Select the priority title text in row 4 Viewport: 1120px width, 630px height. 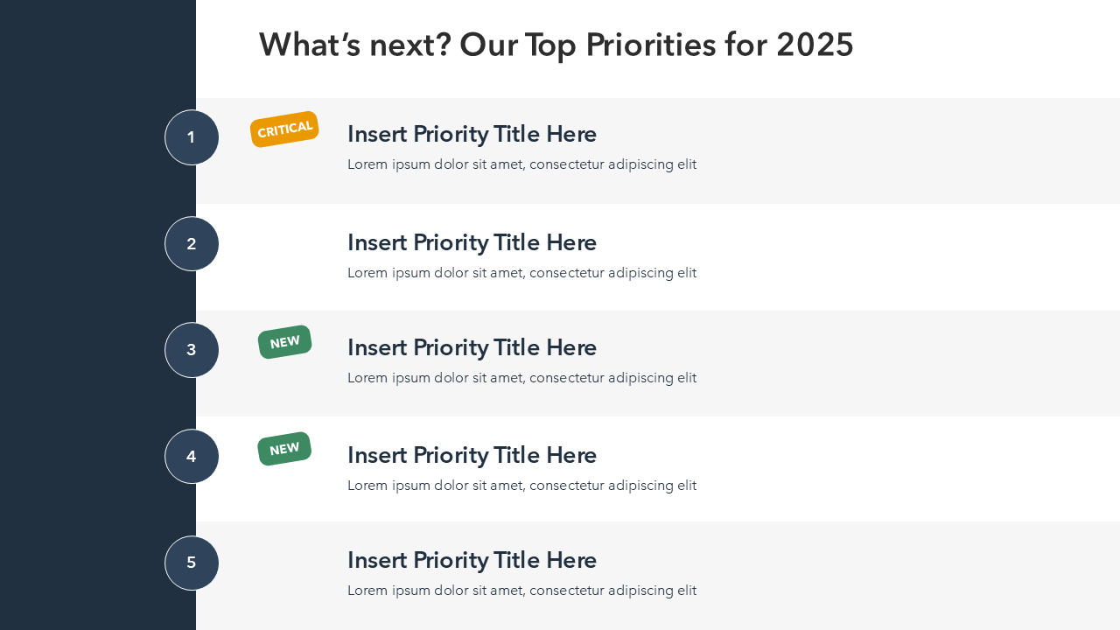tap(472, 455)
